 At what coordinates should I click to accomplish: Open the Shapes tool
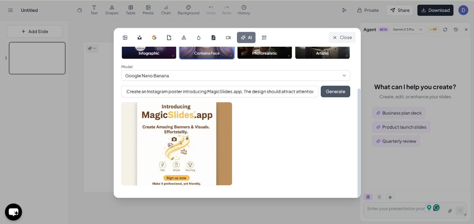point(112,10)
